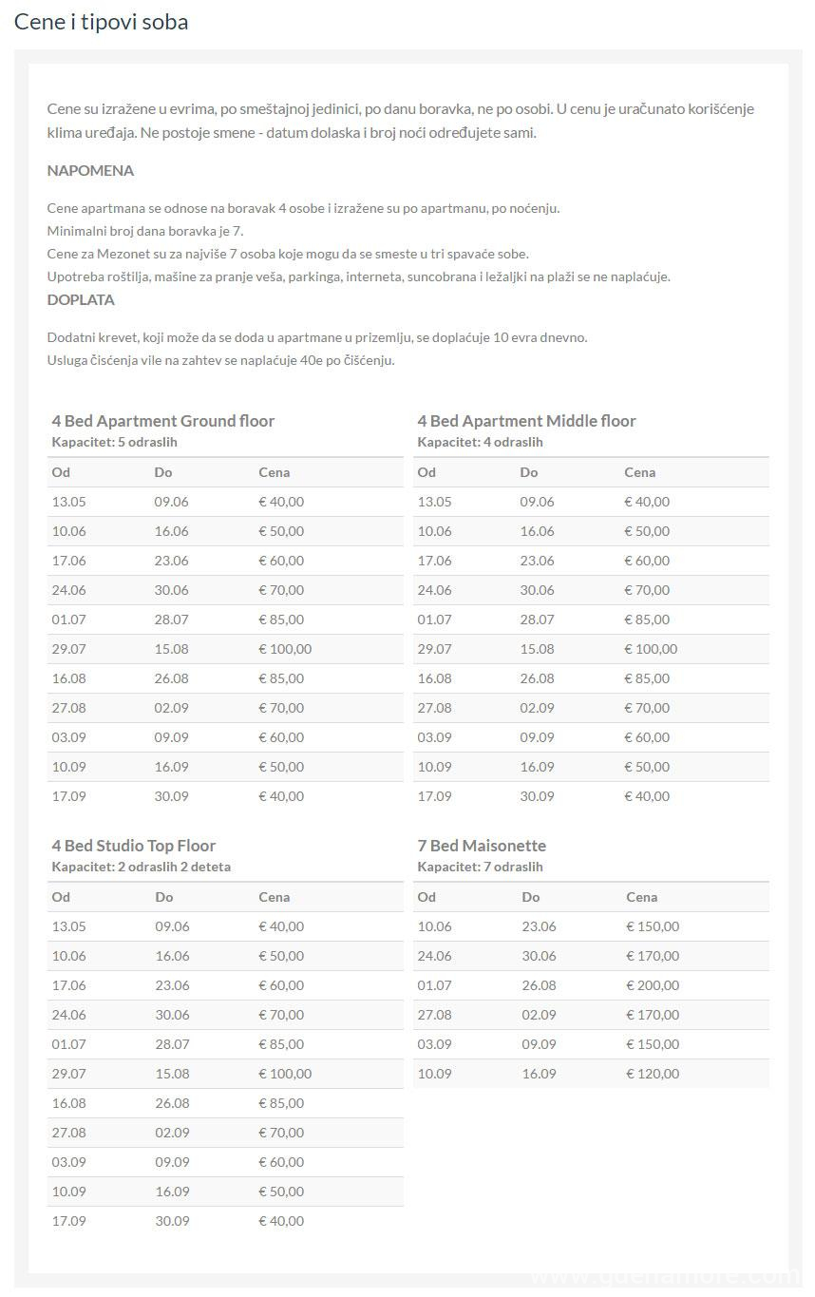Click the DOPLATA section heading

click(81, 300)
